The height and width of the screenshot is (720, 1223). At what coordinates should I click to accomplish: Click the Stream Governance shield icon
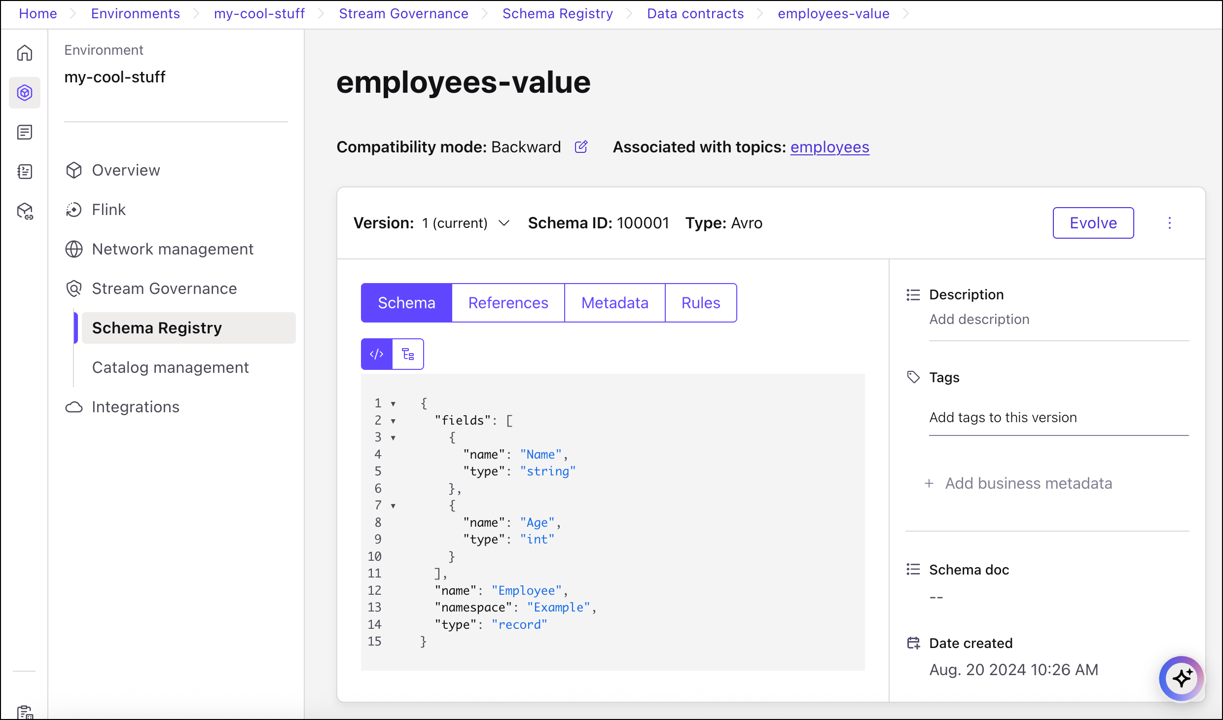point(74,288)
